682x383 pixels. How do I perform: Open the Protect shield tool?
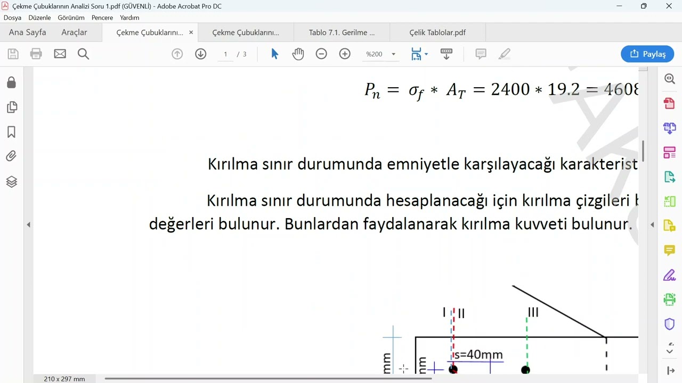click(x=670, y=324)
